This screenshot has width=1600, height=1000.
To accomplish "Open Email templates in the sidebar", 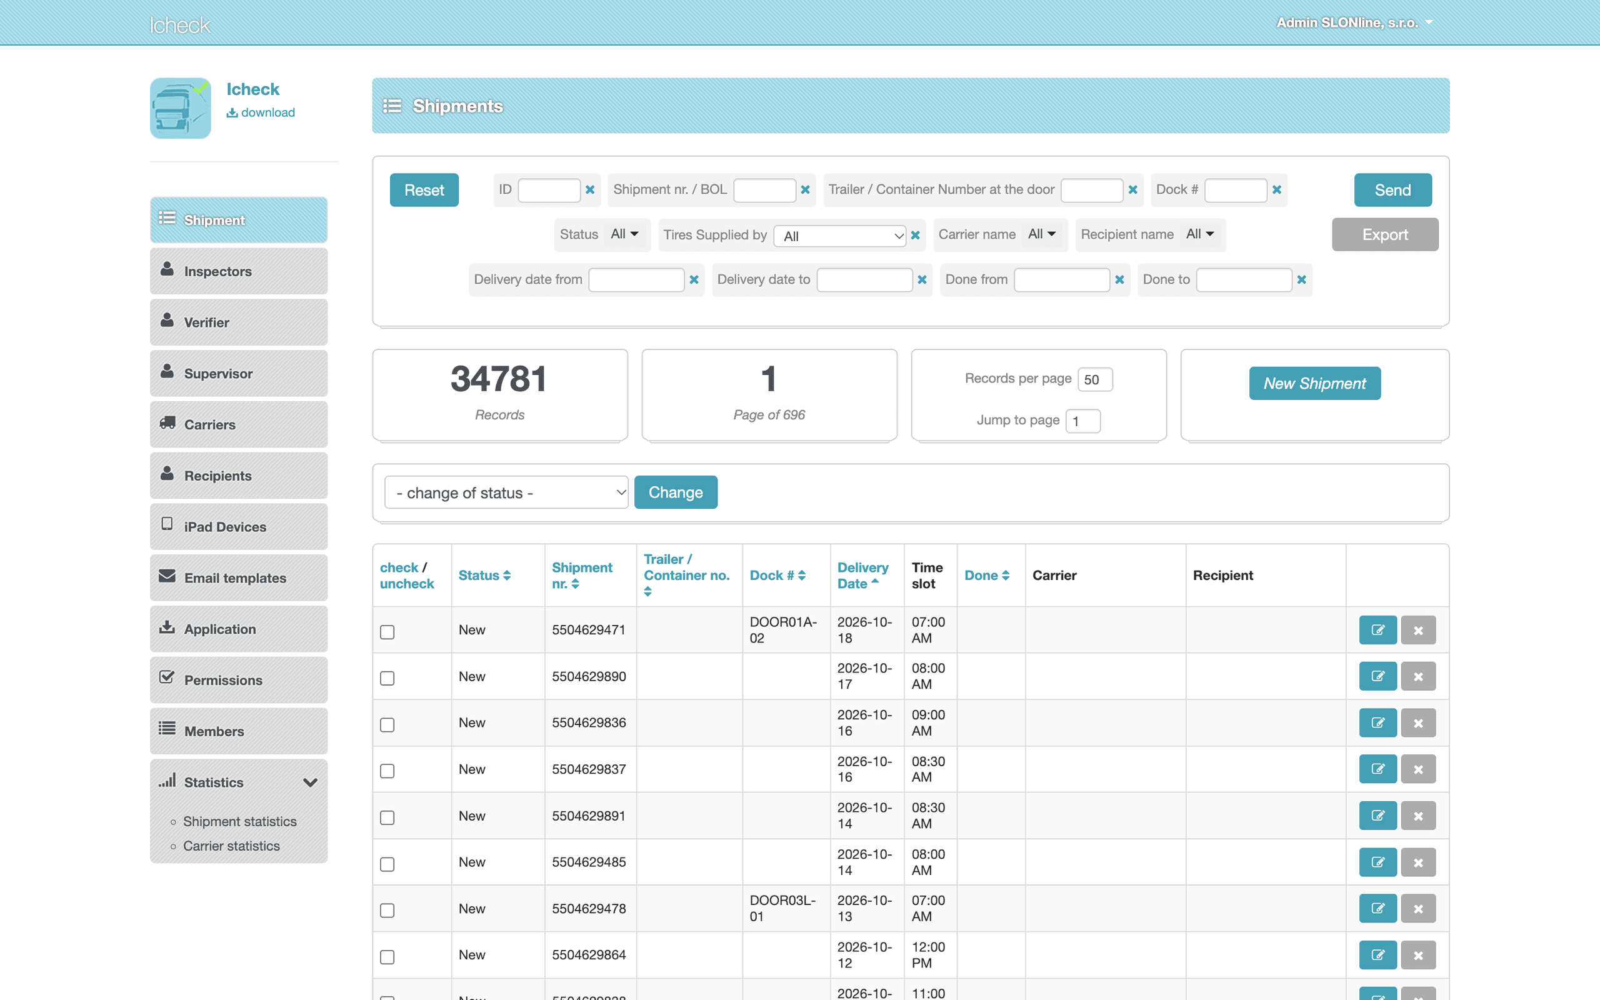I will (x=239, y=578).
